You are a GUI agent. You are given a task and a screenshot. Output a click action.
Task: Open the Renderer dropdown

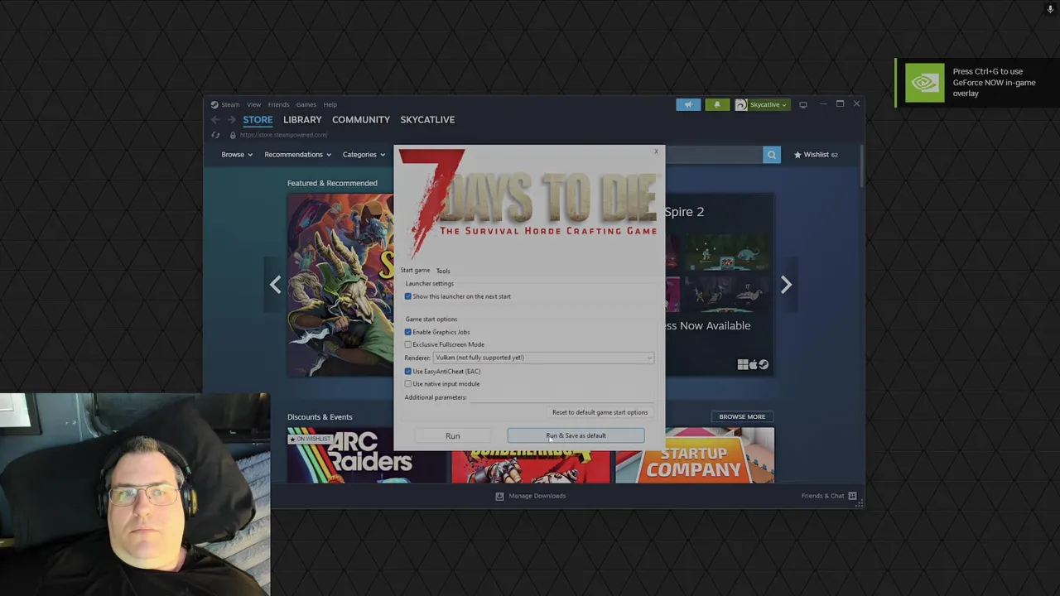click(x=543, y=358)
